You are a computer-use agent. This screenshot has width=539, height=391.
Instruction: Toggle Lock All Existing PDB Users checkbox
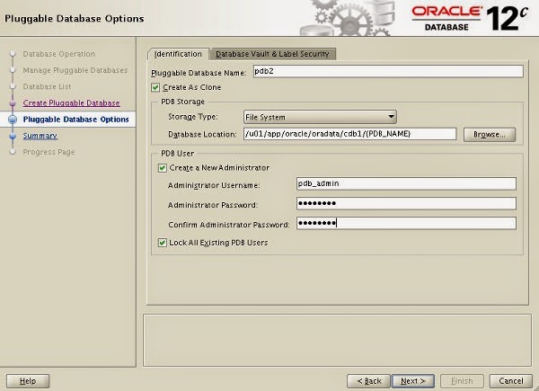[x=163, y=243]
